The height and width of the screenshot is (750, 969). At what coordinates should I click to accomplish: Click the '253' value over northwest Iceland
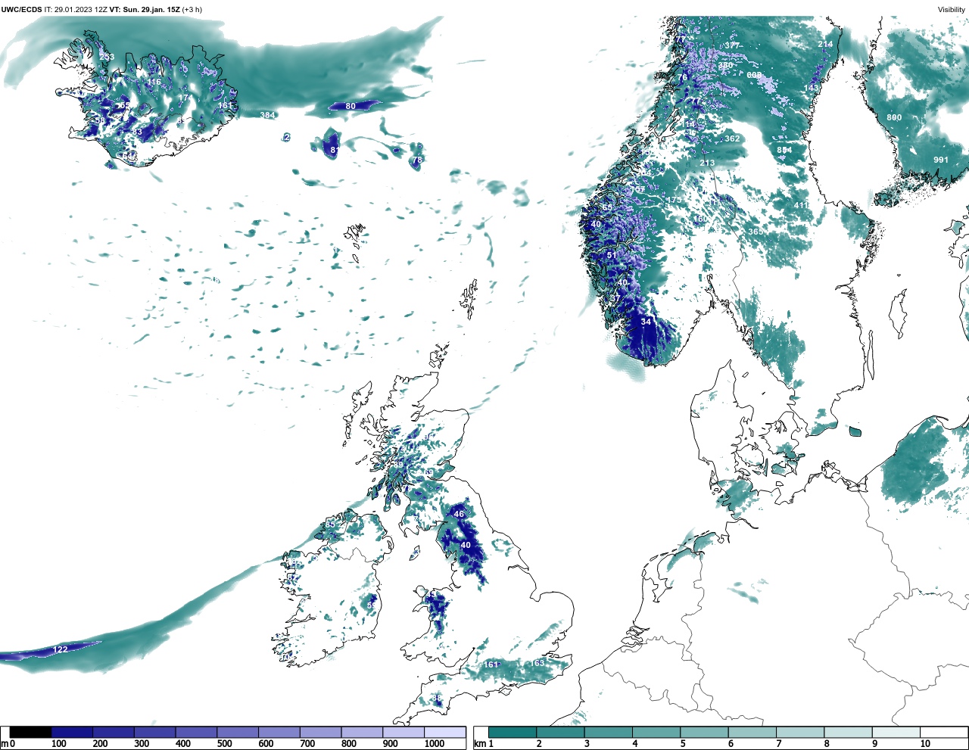coord(107,57)
